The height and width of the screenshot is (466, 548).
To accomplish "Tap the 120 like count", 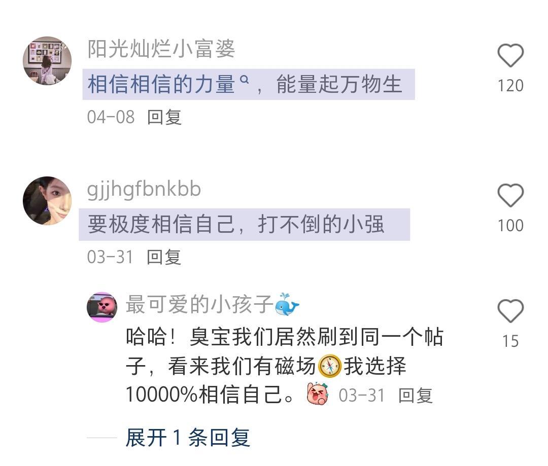I will 510,86.
